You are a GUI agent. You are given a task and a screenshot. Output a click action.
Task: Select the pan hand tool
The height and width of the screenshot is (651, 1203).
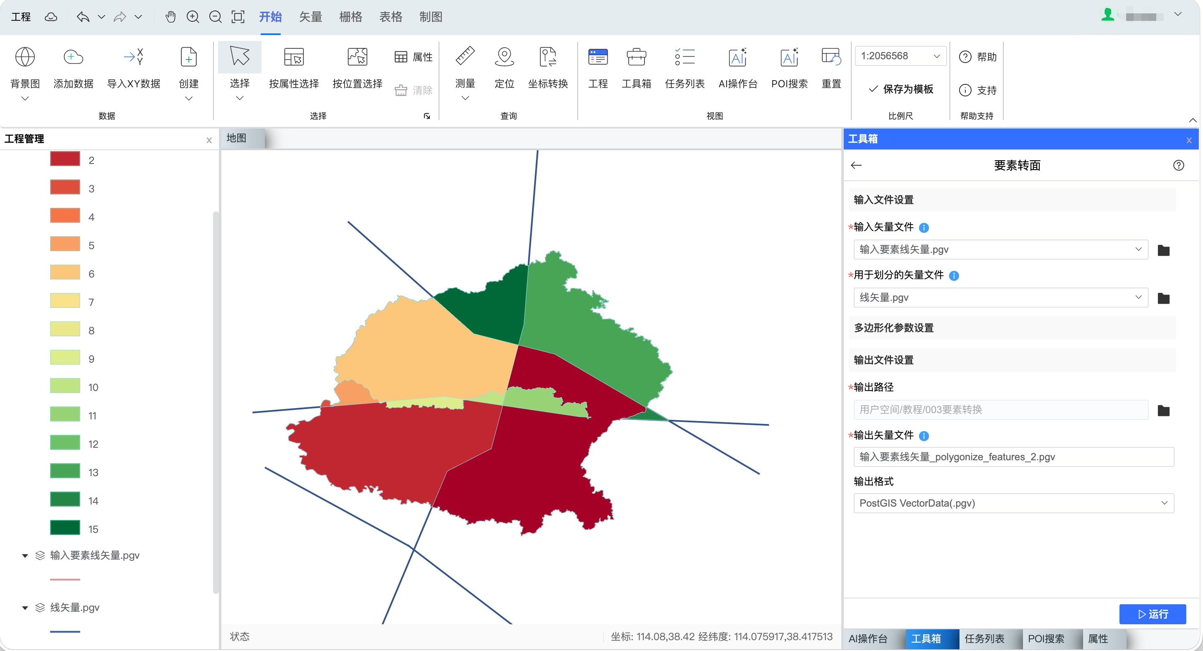point(170,17)
